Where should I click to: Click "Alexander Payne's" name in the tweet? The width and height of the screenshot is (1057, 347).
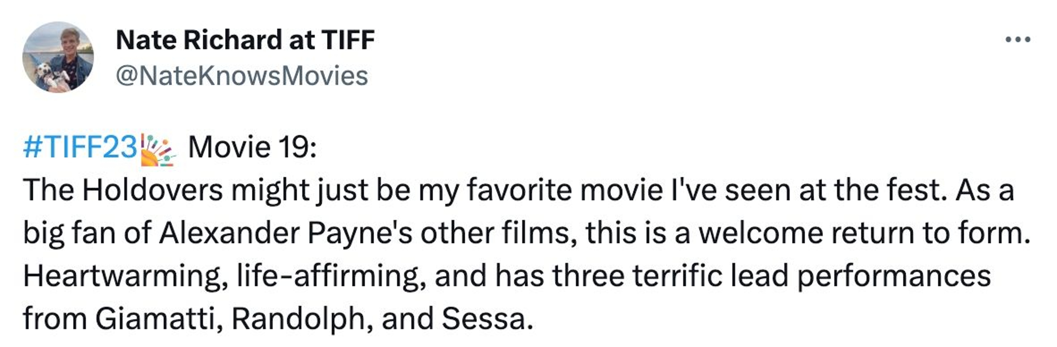click(x=285, y=233)
